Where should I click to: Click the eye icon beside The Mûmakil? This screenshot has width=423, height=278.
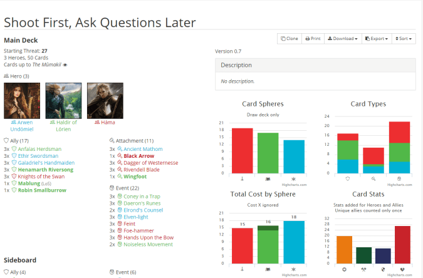(65, 64)
